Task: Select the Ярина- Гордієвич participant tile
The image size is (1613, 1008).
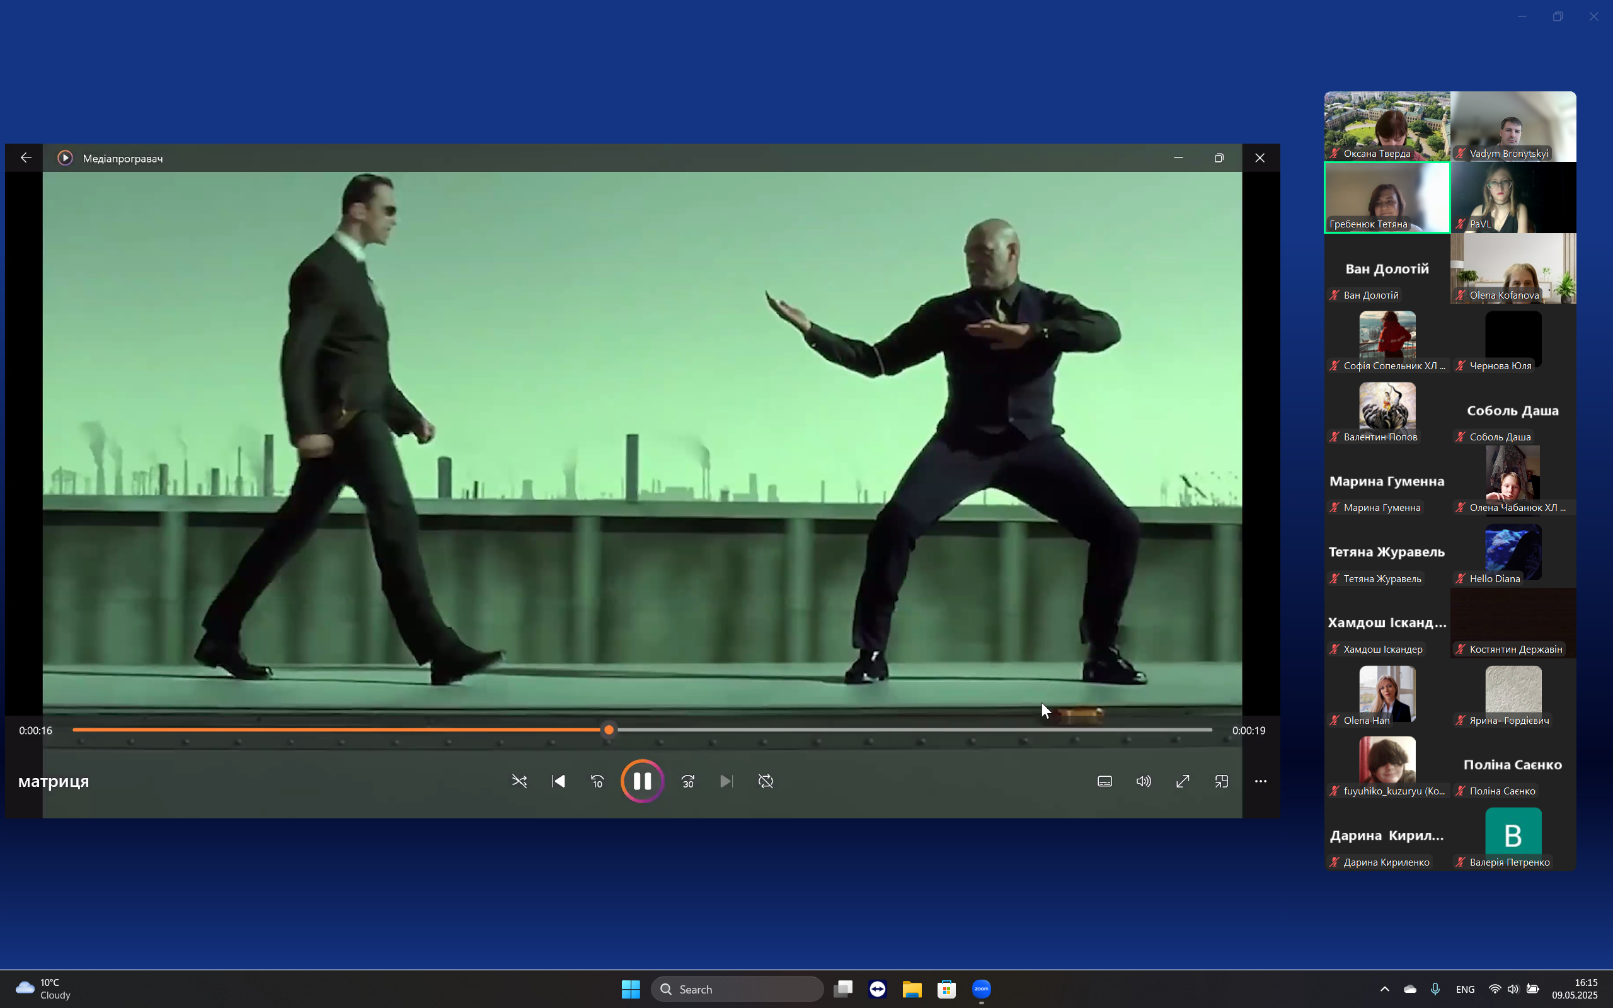Action: pyautogui.click(x=1513, y=694)
